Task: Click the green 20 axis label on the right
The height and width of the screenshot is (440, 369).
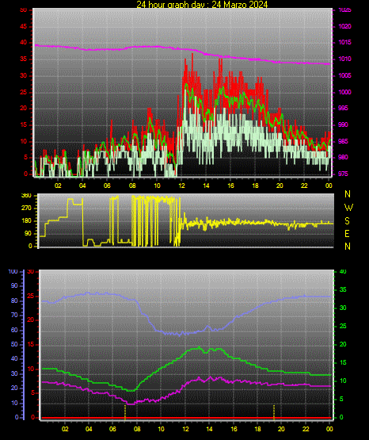Action: (x=343, y=344)
